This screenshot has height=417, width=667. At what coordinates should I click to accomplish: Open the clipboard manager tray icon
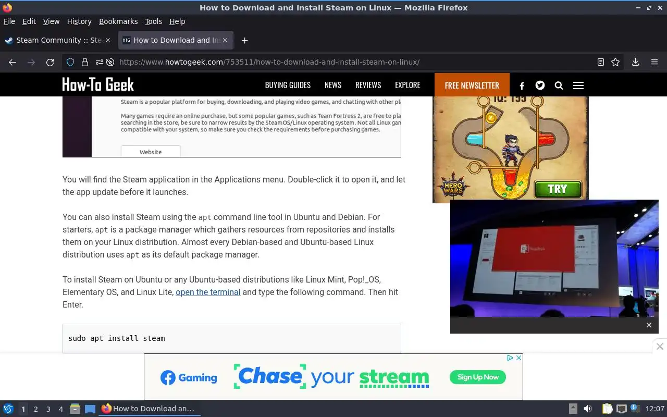tap(607, 409)
